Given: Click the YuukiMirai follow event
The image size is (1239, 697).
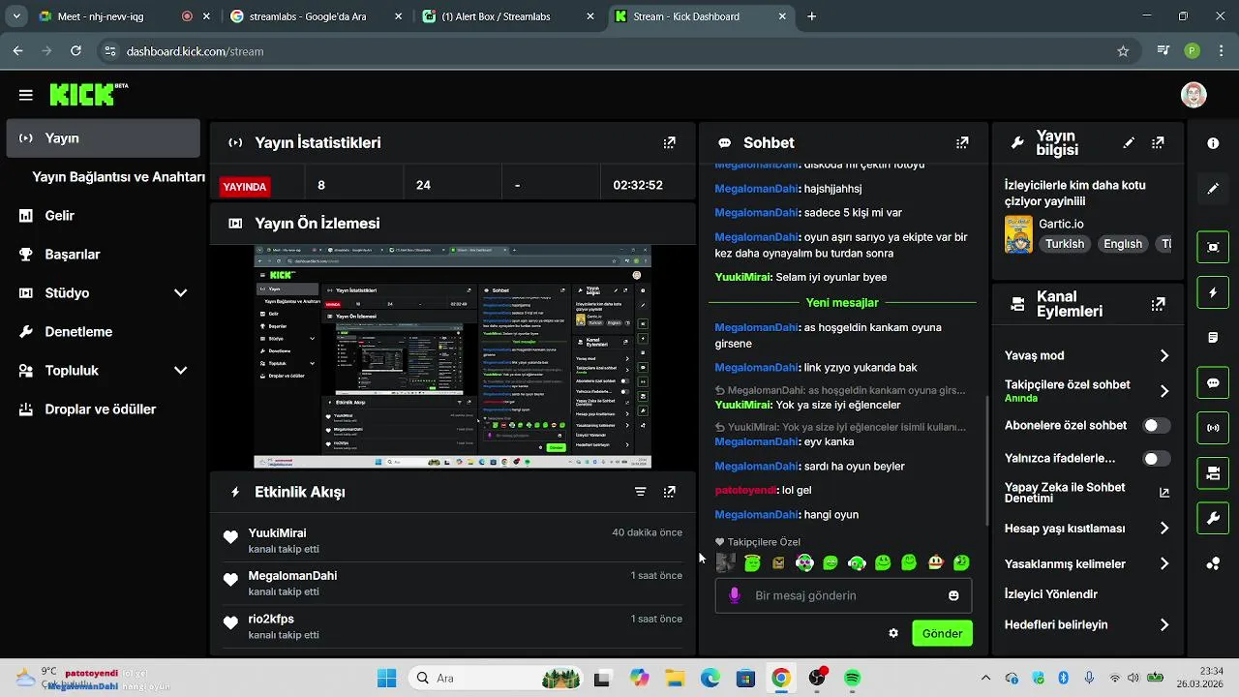Looking at the screenshot, I should 452,540.
